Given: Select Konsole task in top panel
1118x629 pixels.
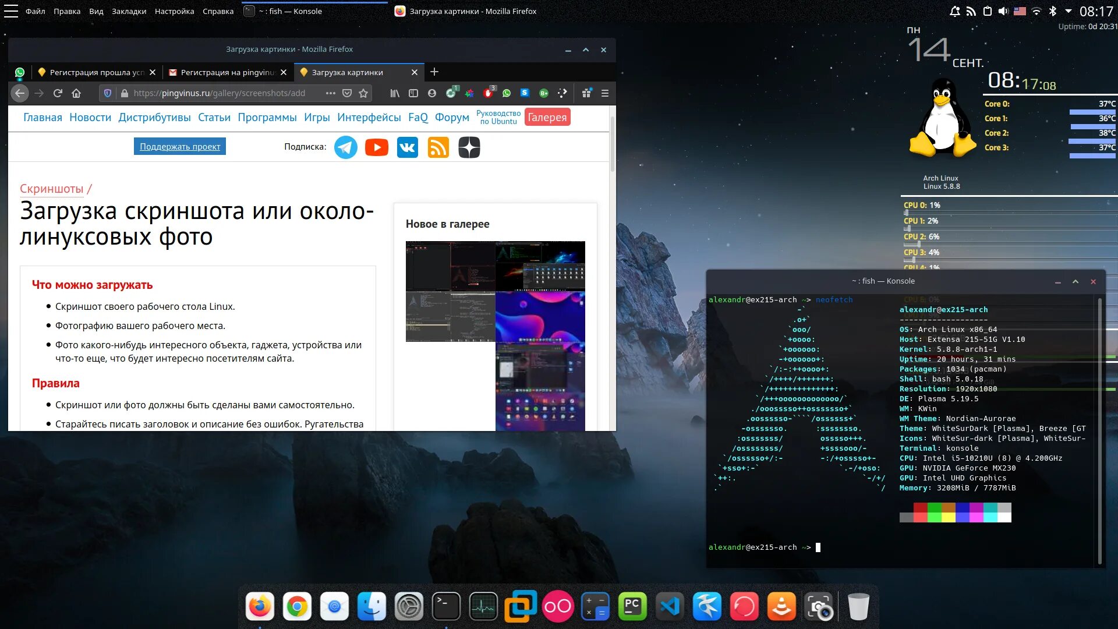Looking at the screenshot, I should 314,11.
